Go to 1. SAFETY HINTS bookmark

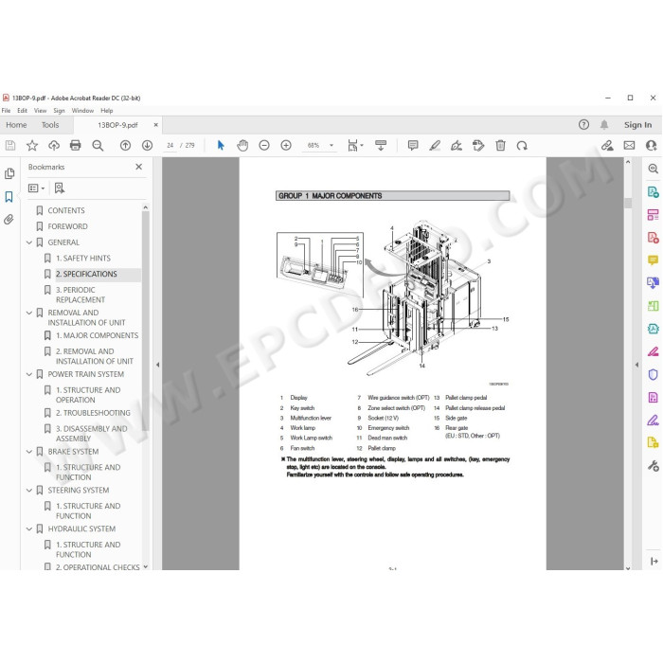[83, 258]
